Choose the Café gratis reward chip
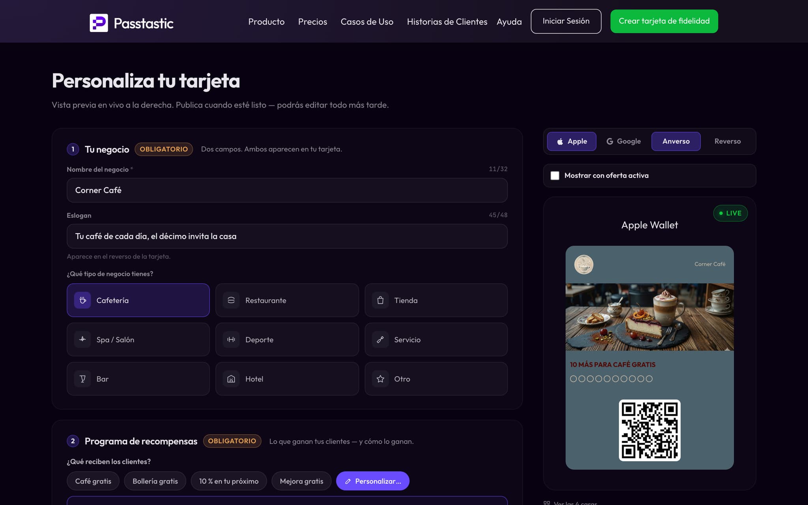Viewport: 808px width, 505px height. coord(93,481)
